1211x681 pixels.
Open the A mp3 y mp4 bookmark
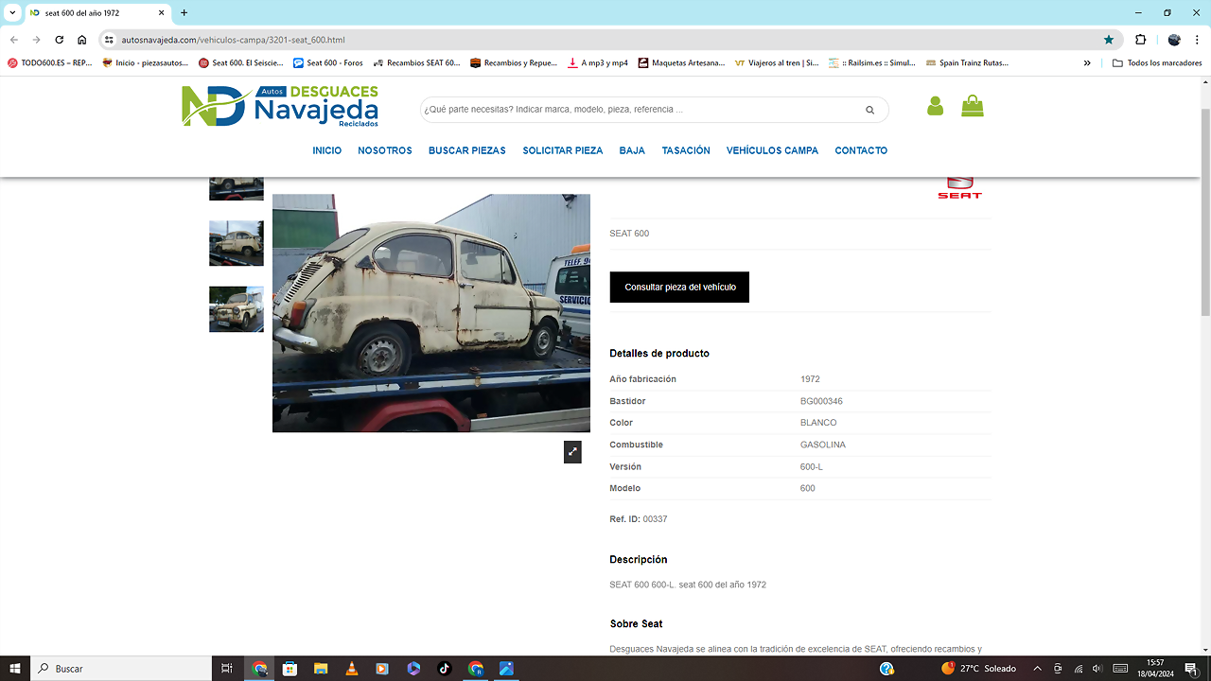point(598,63)
